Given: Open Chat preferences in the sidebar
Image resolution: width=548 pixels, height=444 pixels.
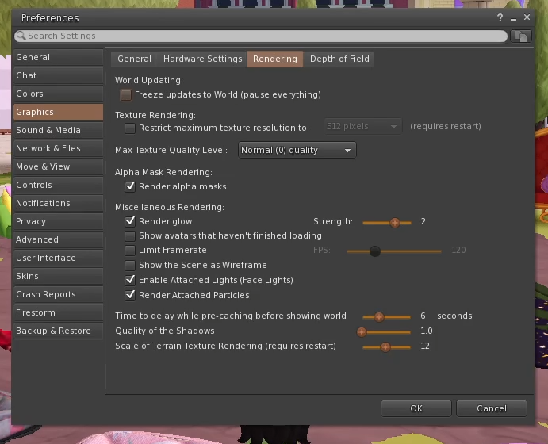Looking at the screenshot, I should [59, 75].
